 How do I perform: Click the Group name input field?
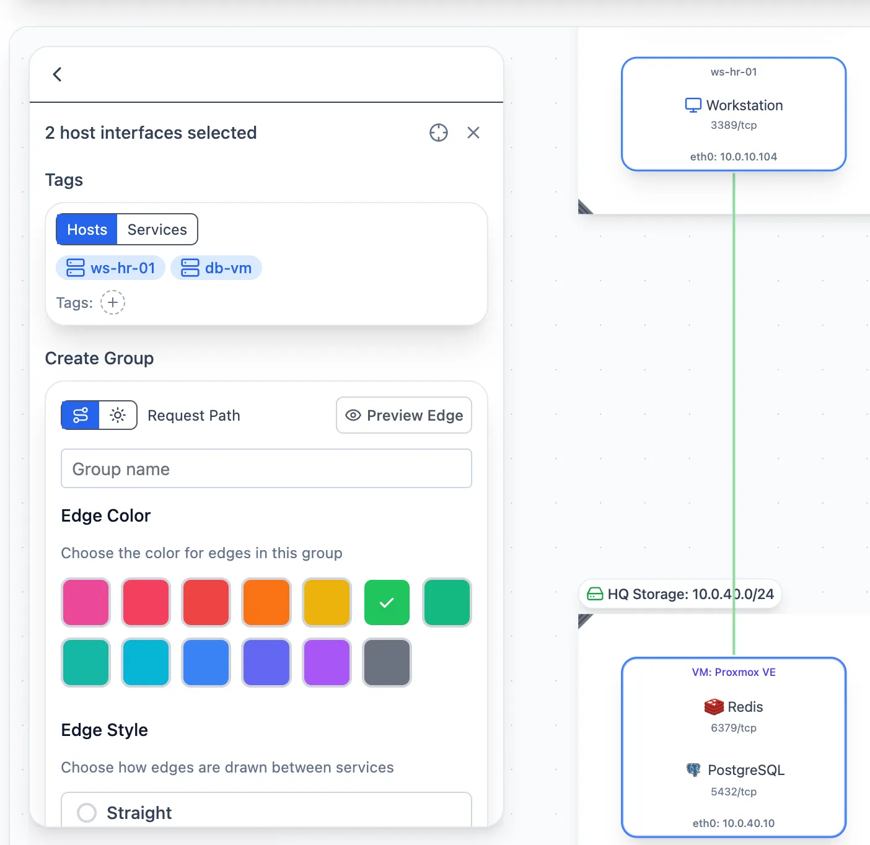click(266, 469)
